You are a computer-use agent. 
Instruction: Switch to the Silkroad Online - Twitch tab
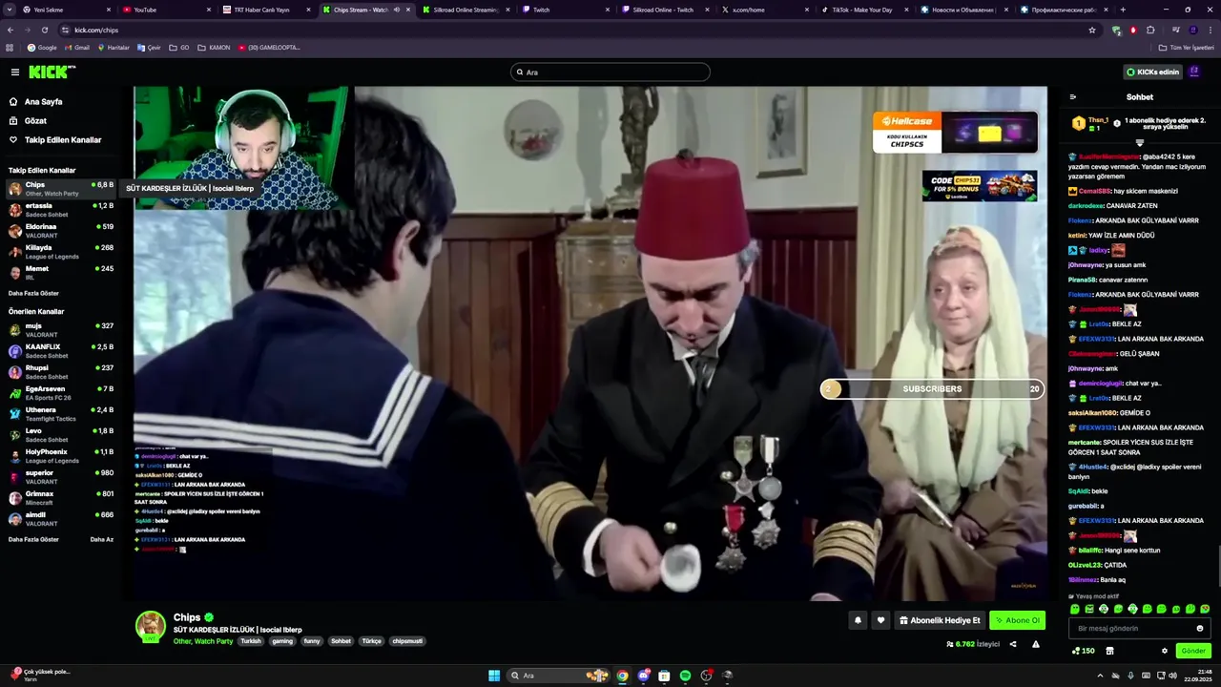pyautogui.click(x=667, y=10)
